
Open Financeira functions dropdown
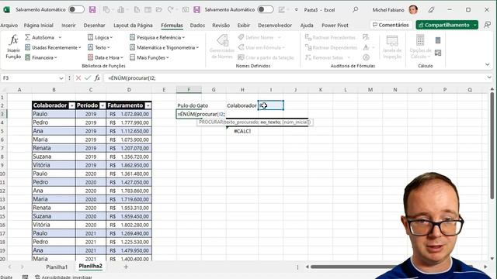[x=41, y=57]
